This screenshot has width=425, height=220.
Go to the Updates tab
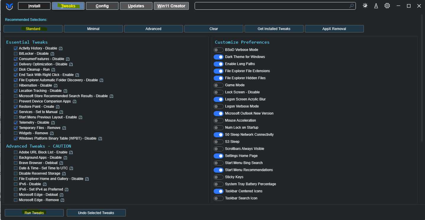tap(136, 6)
